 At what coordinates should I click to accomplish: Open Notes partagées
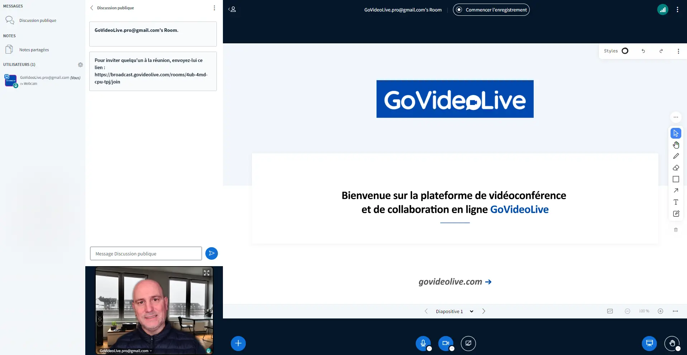point(34,50)
